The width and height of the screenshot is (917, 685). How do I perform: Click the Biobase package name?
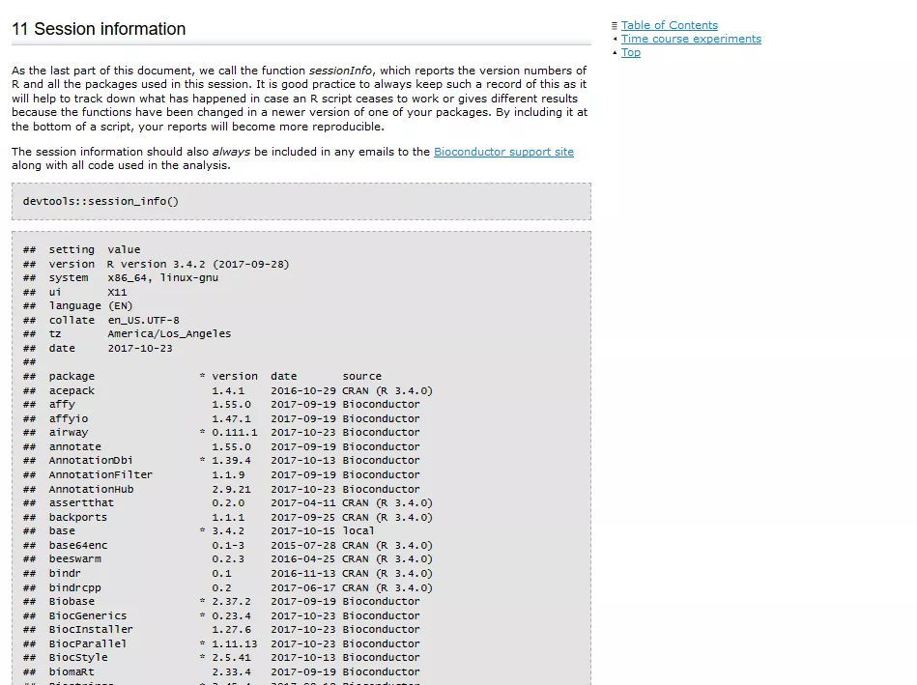tap(72, 601)
